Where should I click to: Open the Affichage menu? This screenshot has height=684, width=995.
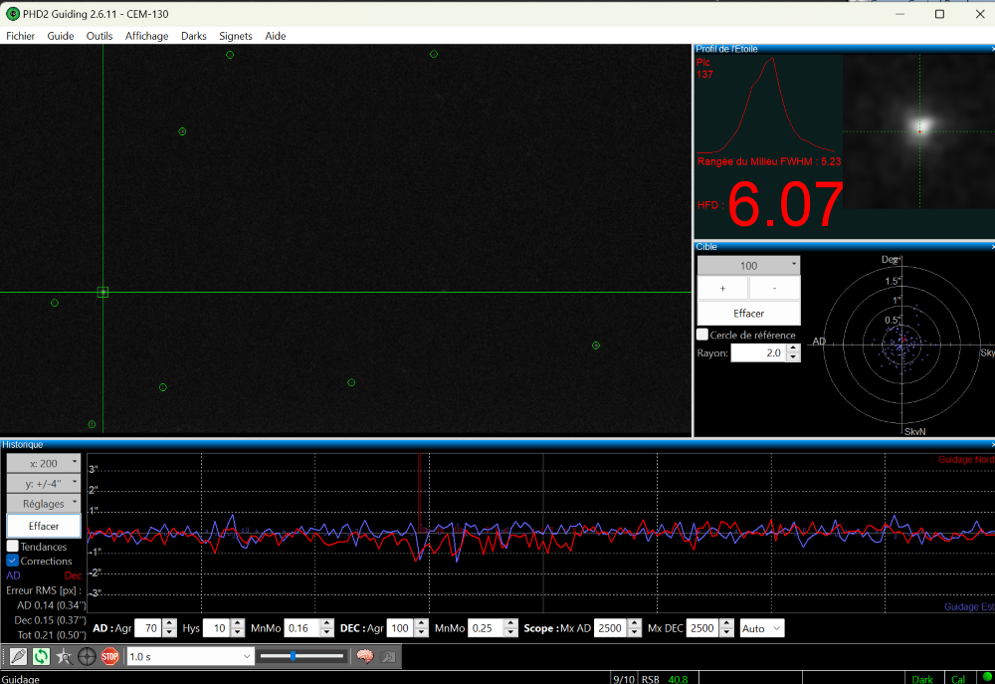coord(146,36)
